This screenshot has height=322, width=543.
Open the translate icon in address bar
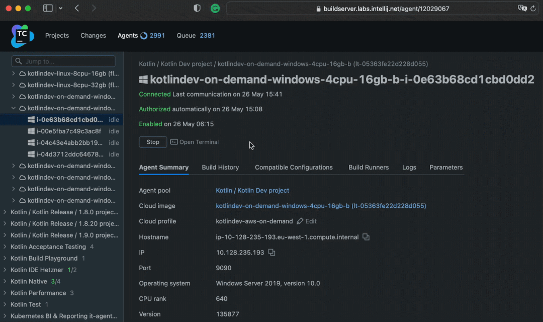(522, 9)
